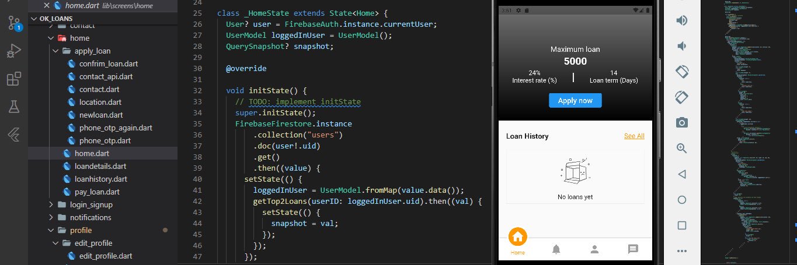The height and width of the screenshot is (265, 797).
Task: Open newloan.dart file
Action: (x=100, y=115)
